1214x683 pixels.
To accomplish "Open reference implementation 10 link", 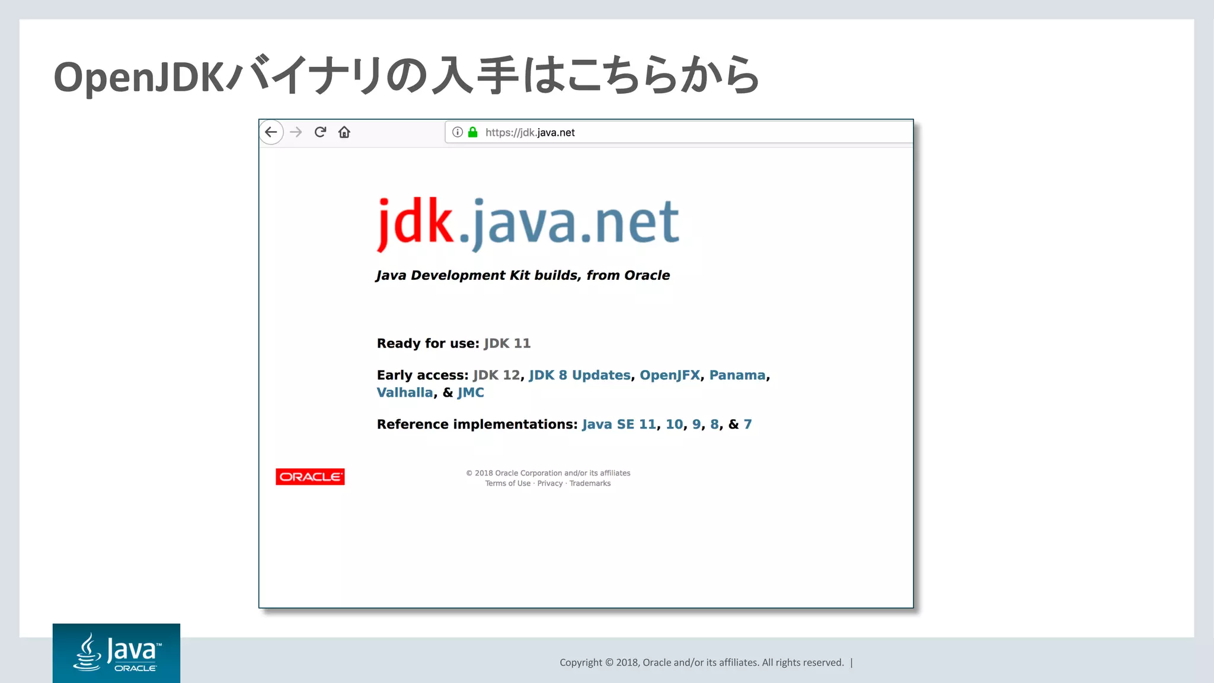I will (x=674, y=425).
